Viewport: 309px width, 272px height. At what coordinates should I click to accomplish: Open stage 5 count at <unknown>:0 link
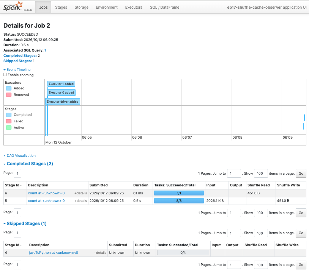[46, 201]
